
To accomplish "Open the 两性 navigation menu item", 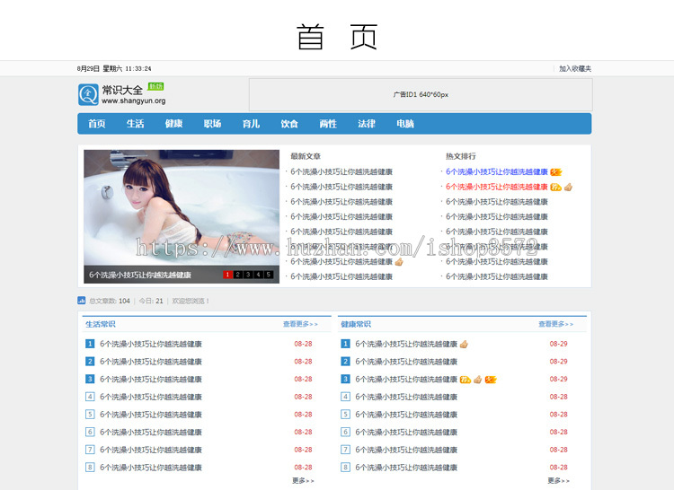I will tap(328, 124).
